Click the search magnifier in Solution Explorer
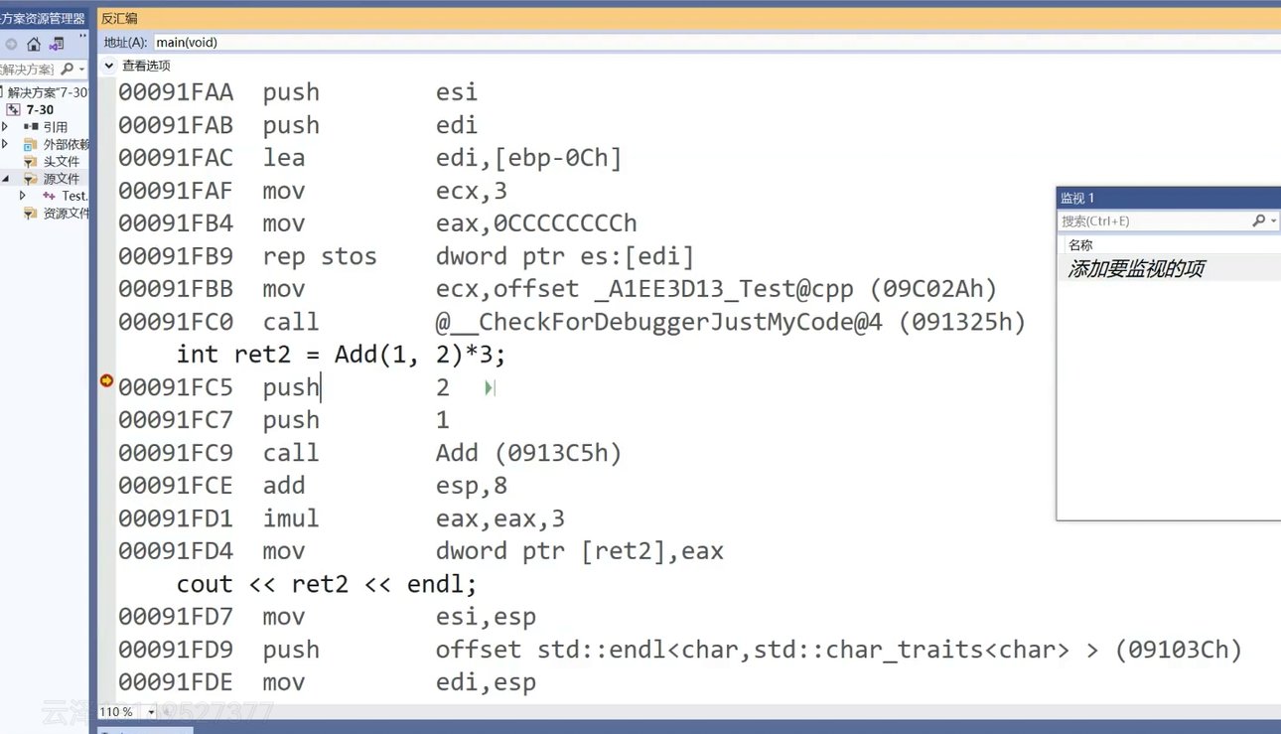1281x734 pixels. click(68, 69)
